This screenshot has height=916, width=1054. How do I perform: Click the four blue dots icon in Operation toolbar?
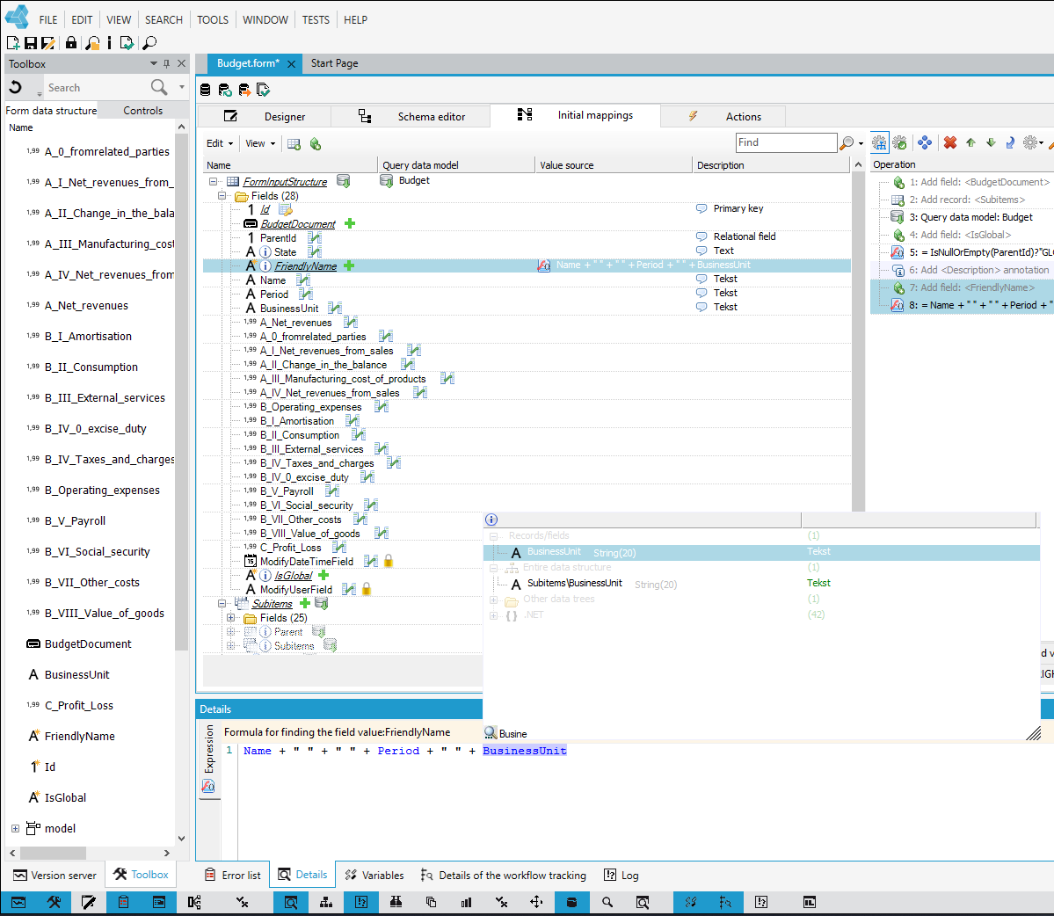point(925,142)
